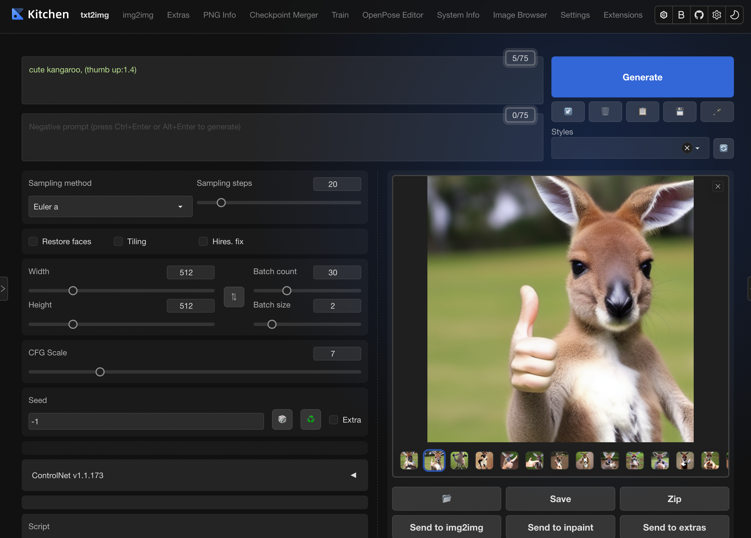The height and width of the screenshot is (538, 751).
Task: Click the blue arrow read-parameters icon
Action: (x=568, y=111)
